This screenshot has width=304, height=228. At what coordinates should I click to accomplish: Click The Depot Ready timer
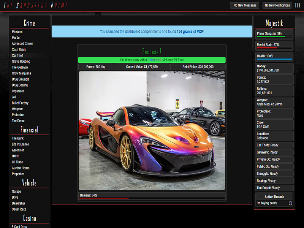[274, 188]
